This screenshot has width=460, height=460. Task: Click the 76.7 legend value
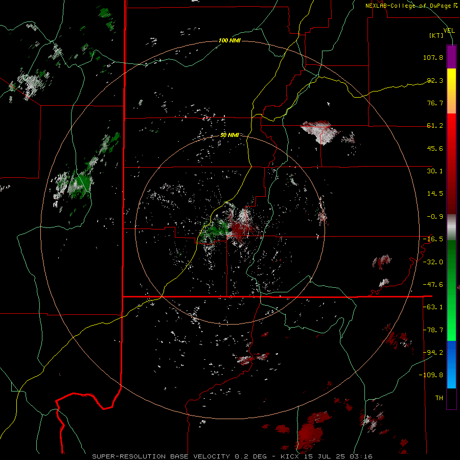point(435,103)
